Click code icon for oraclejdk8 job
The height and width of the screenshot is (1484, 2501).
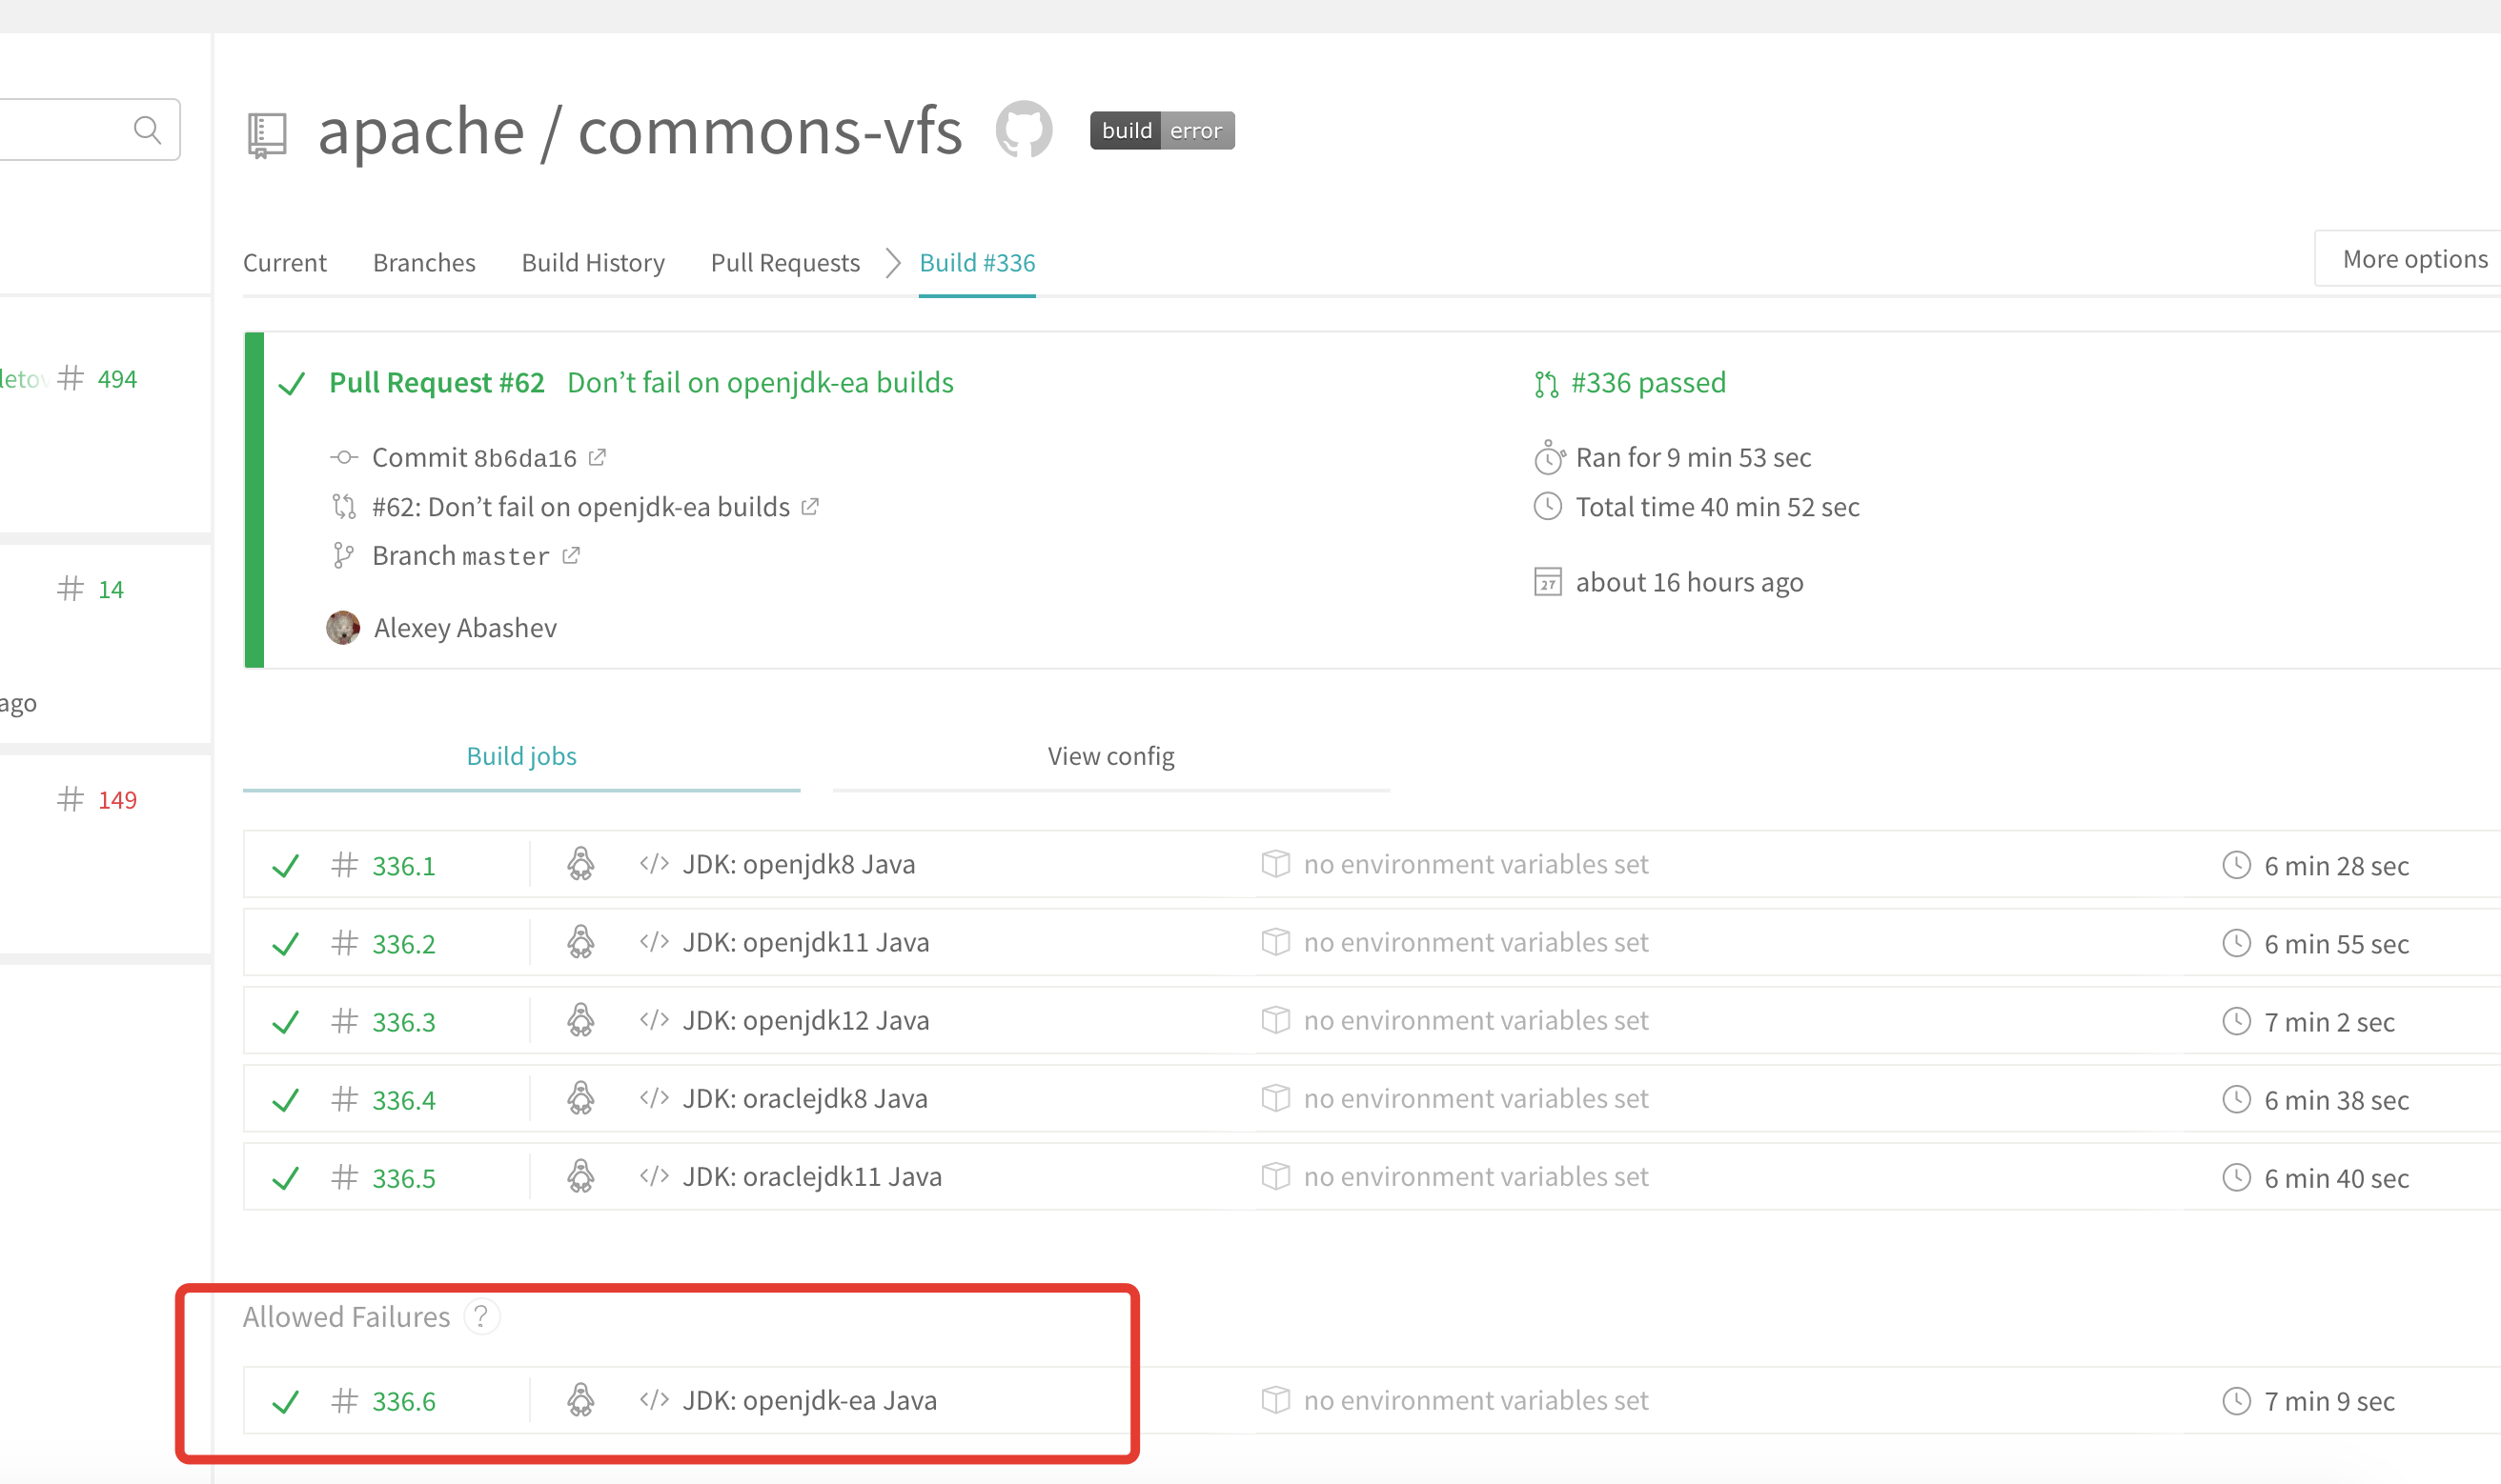pyautogui.click(x=654, y=1098)
